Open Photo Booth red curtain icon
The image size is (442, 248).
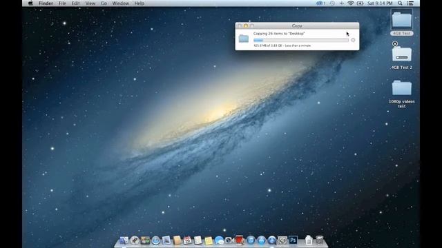[x=240, y=240]
